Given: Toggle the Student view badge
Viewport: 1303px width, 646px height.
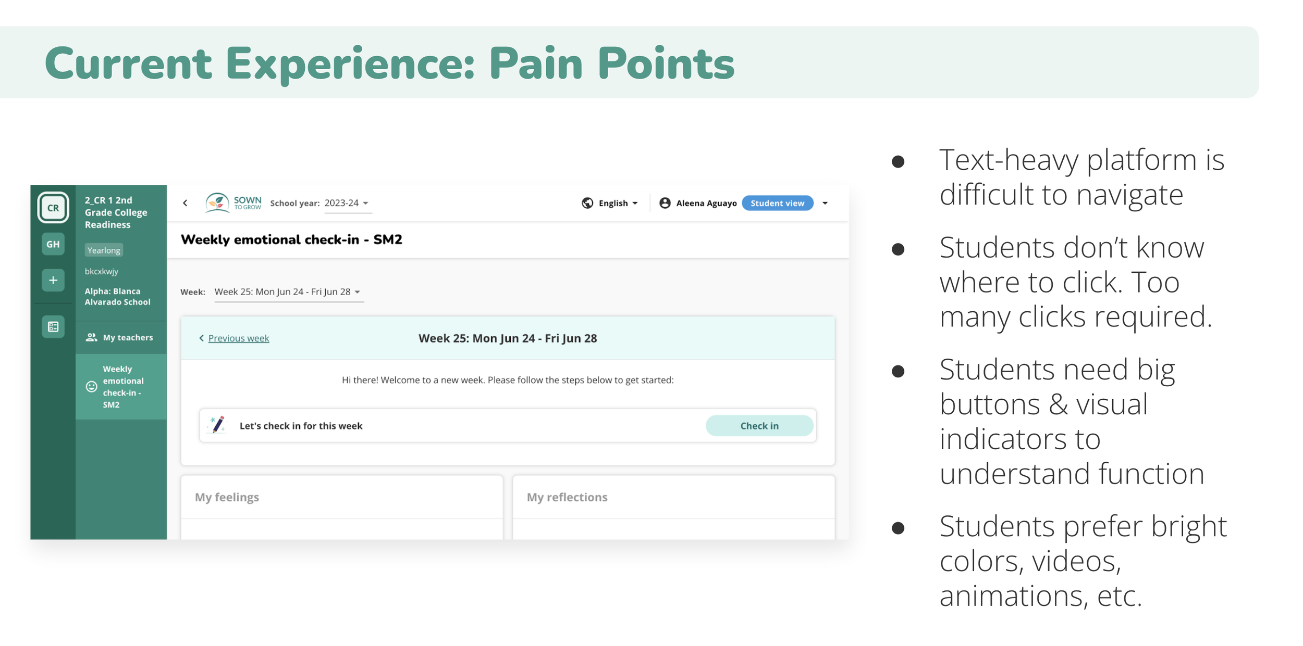Looking at the screenshot, I should click(777, 203).
